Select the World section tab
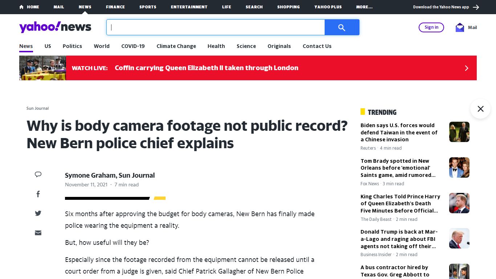The width and height of the screenshot is (496, 279). coord(102,46)
